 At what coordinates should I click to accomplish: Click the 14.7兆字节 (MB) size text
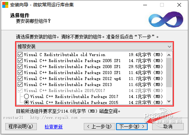[146, 61]
